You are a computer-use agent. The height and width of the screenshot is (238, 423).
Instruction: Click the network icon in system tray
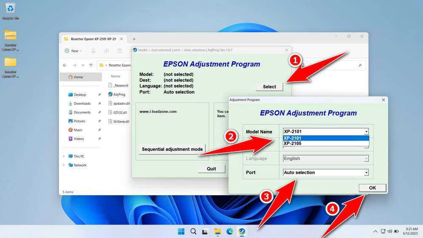point(383,232)
